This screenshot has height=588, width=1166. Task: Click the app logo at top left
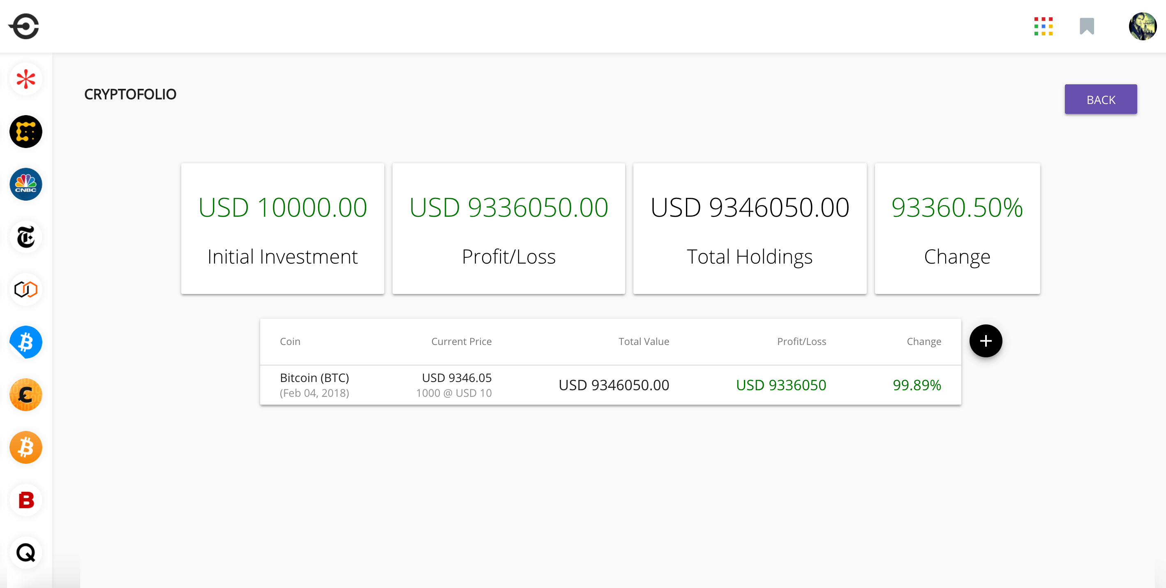[x=24, y=26]
